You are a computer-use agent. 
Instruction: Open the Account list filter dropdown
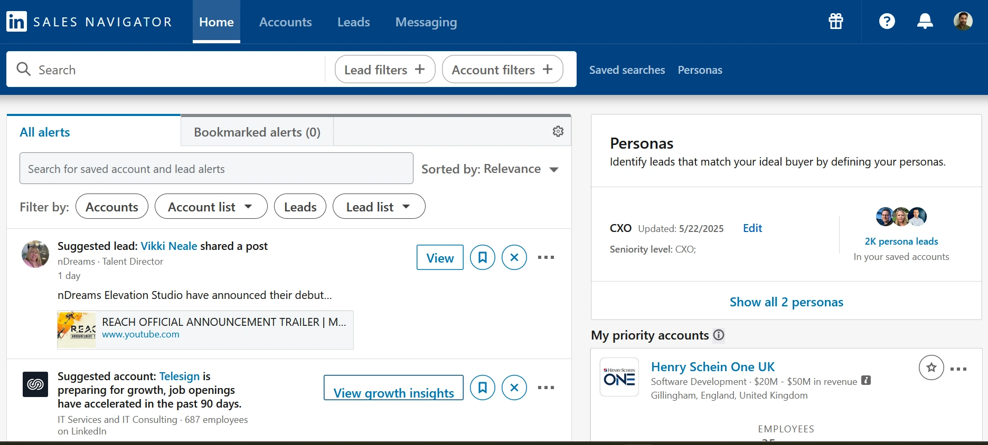[x=211, y=207]
